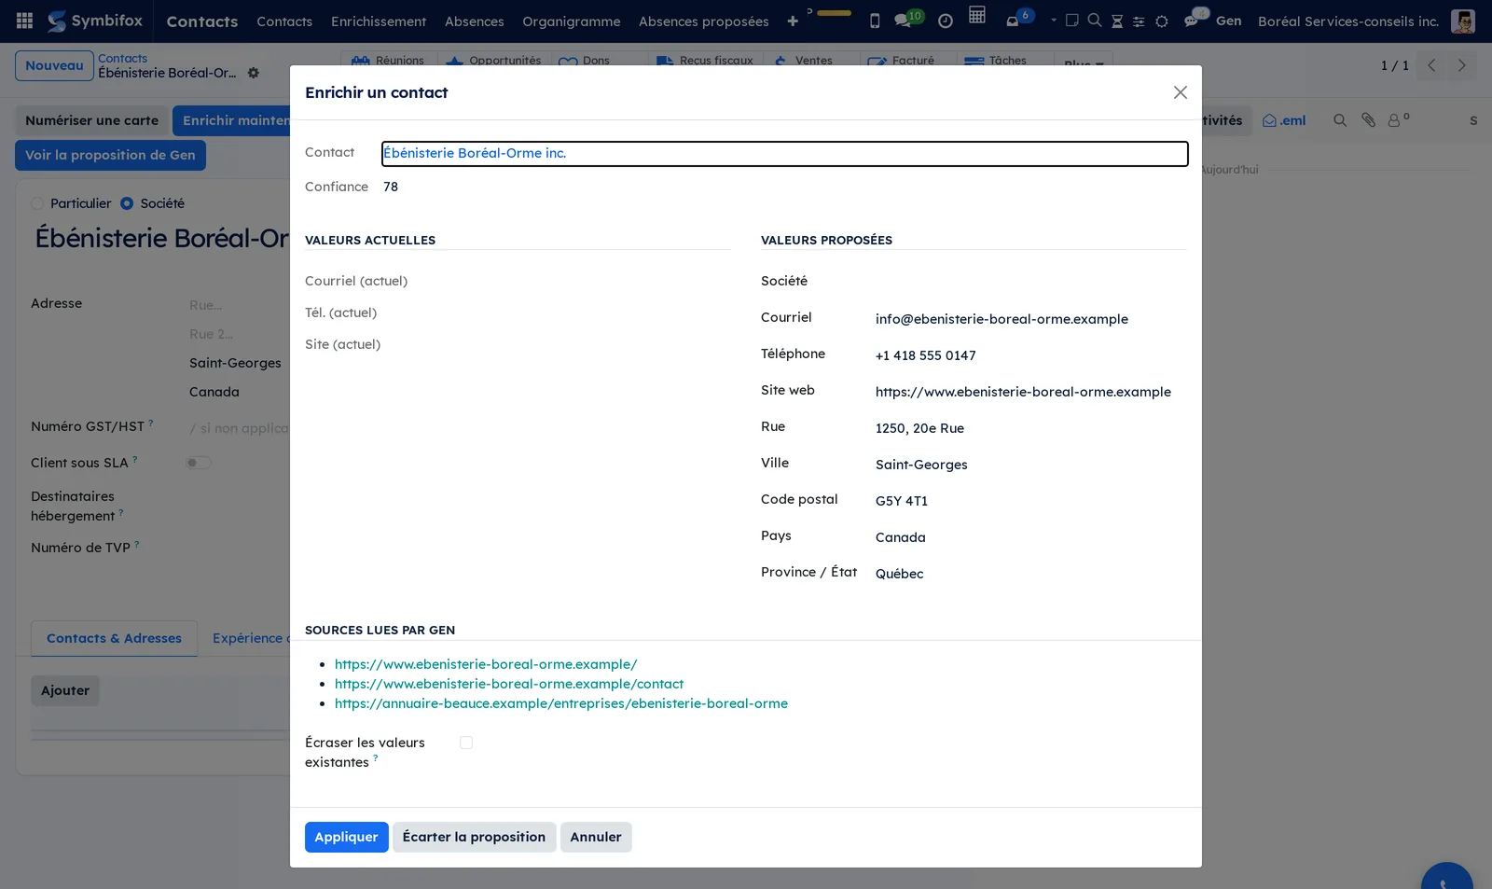Click the mobile phone icon in top bar
This screenshot has height=889, width=1492.
pos(875,21)
